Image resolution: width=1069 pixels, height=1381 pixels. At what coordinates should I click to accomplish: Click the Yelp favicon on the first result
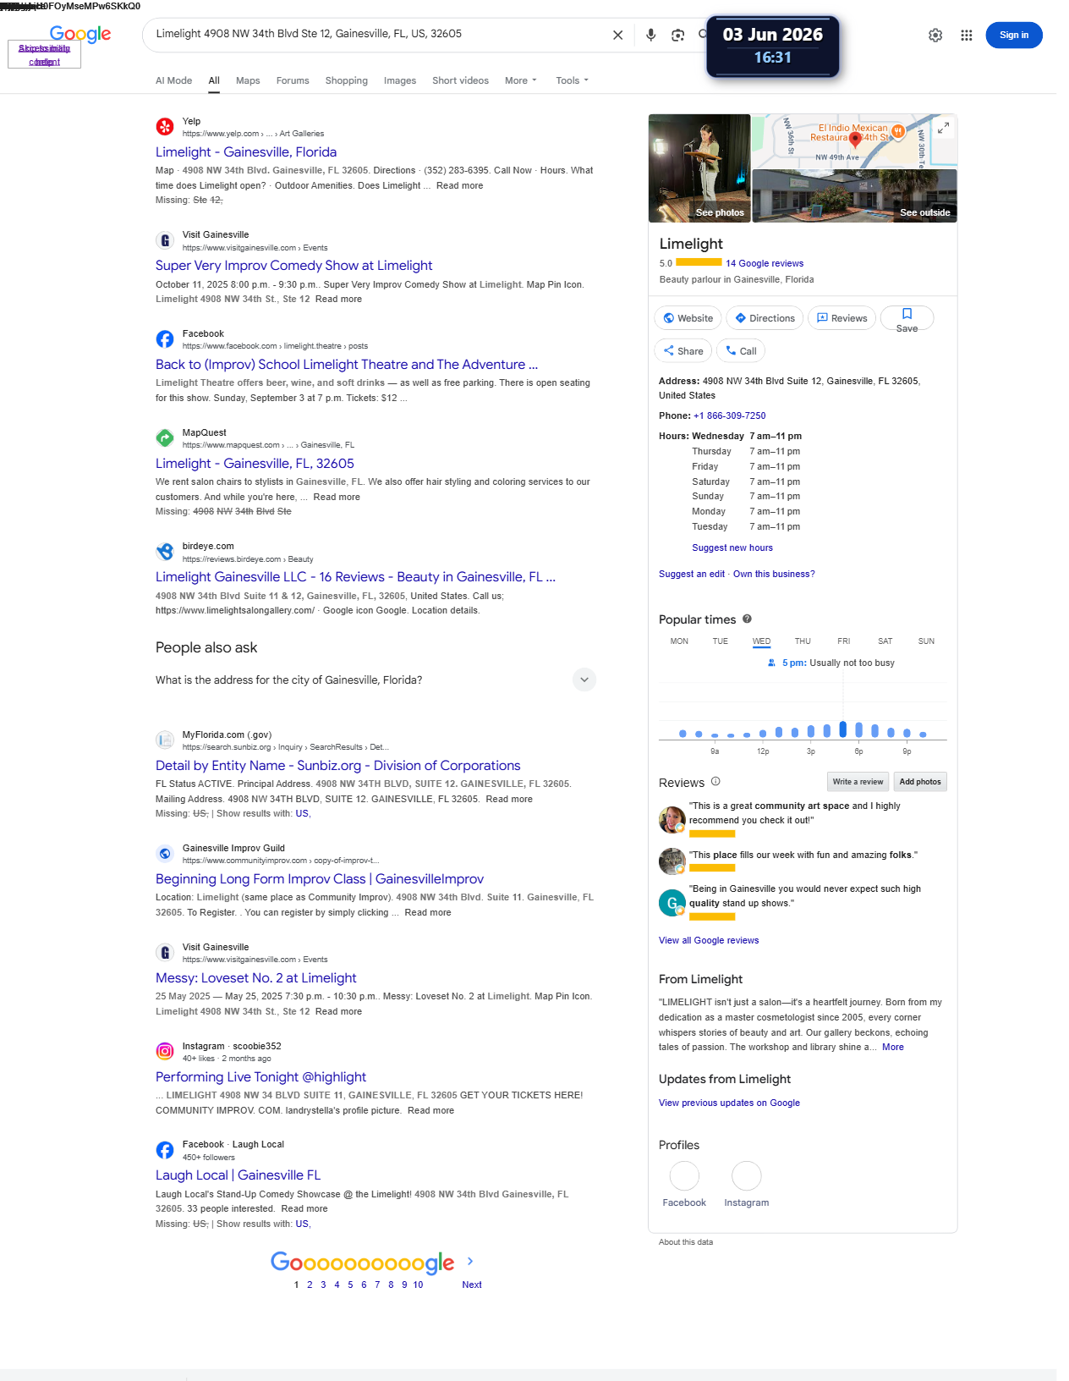pos(165,127)
